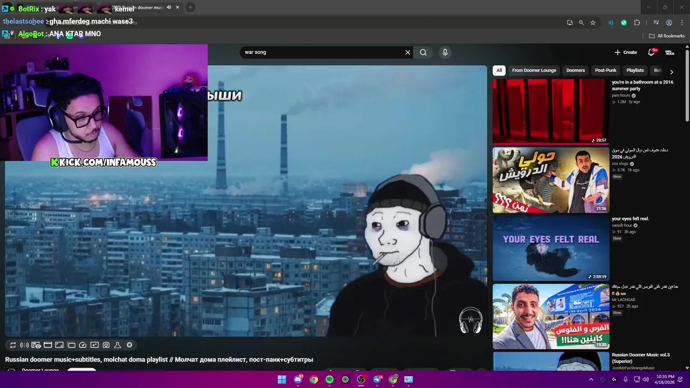Open the Windows Start menu
Screen dimensions: 690x388
point(282,379)
